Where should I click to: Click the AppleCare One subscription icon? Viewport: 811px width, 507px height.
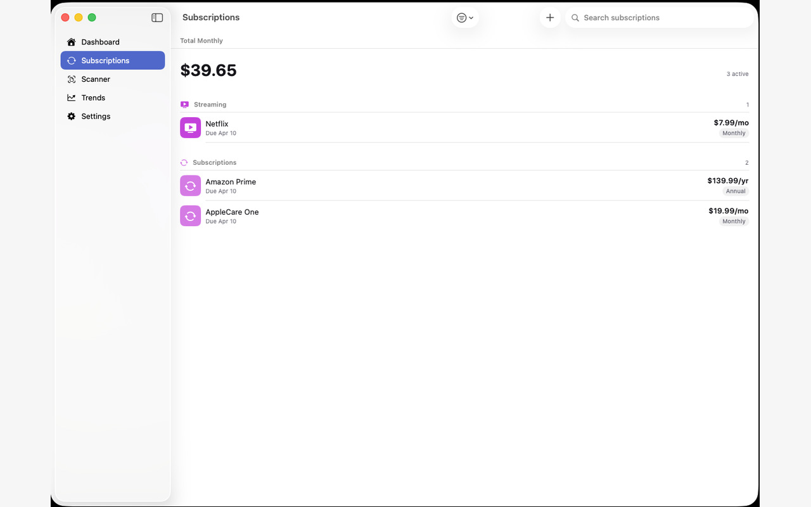click(190, 216)
